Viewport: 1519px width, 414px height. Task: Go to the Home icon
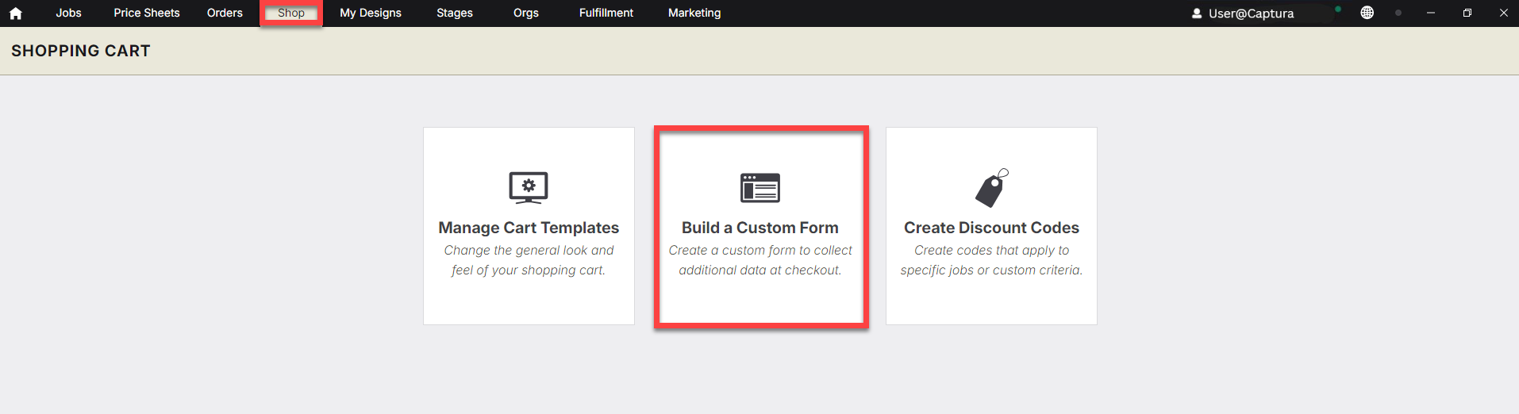pyautogui.click(x=15, y=13)
